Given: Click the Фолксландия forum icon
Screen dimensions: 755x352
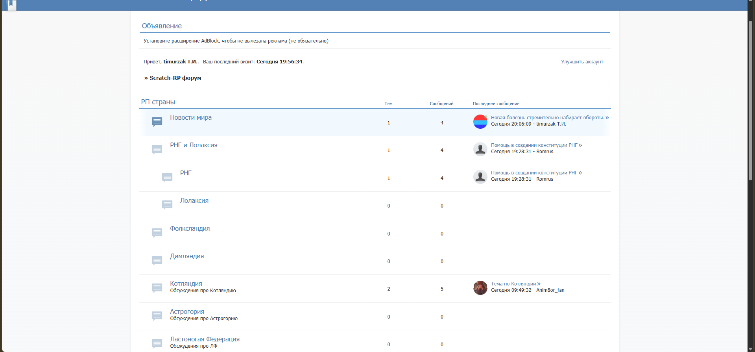Looking at the screenshot, I should click(157, 233).
